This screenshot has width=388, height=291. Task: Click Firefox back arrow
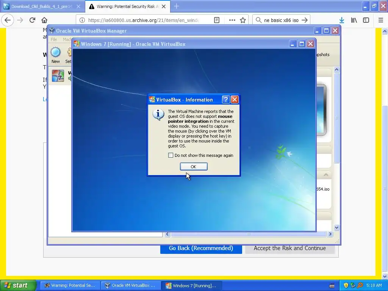click(8, 20)
